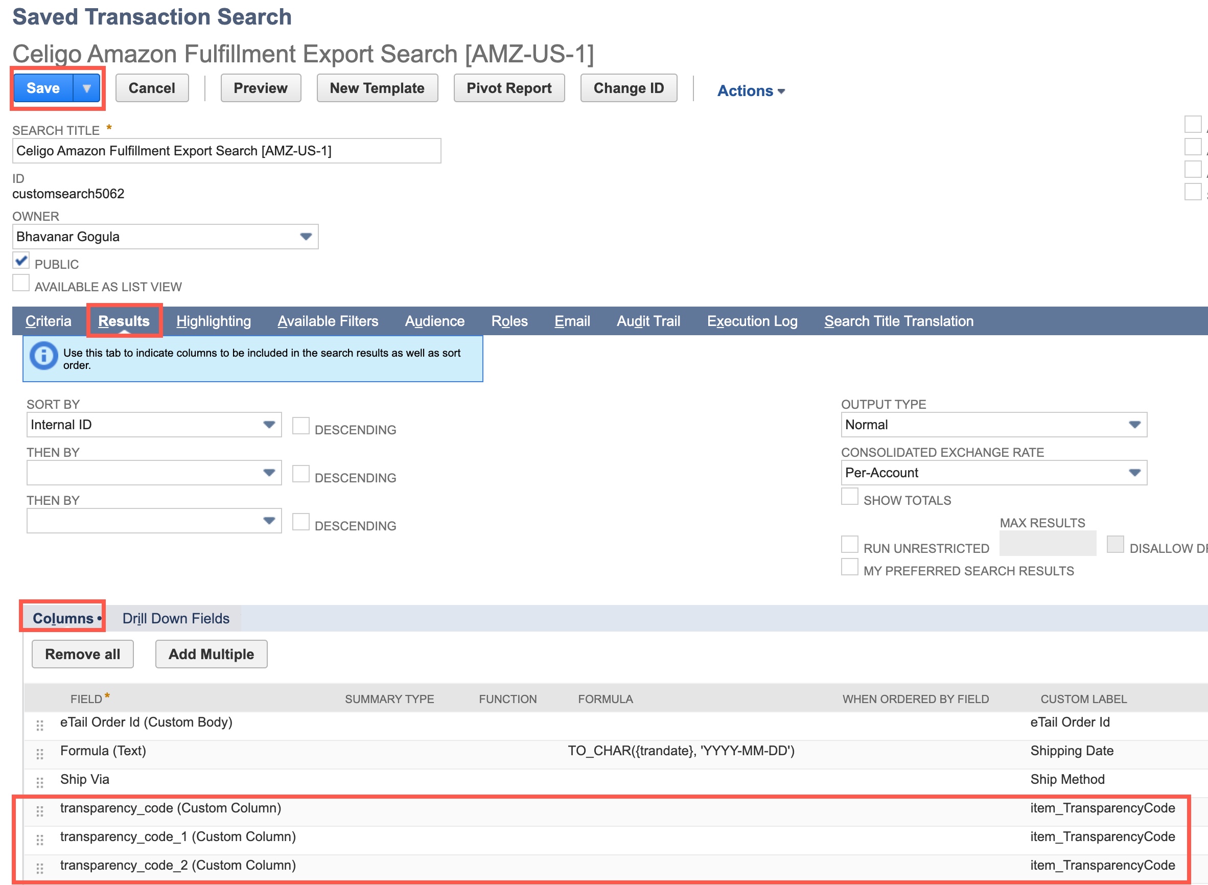
Task: Click item_TransparencyCode label of transparency_code_1 row
Action: 1102,837
